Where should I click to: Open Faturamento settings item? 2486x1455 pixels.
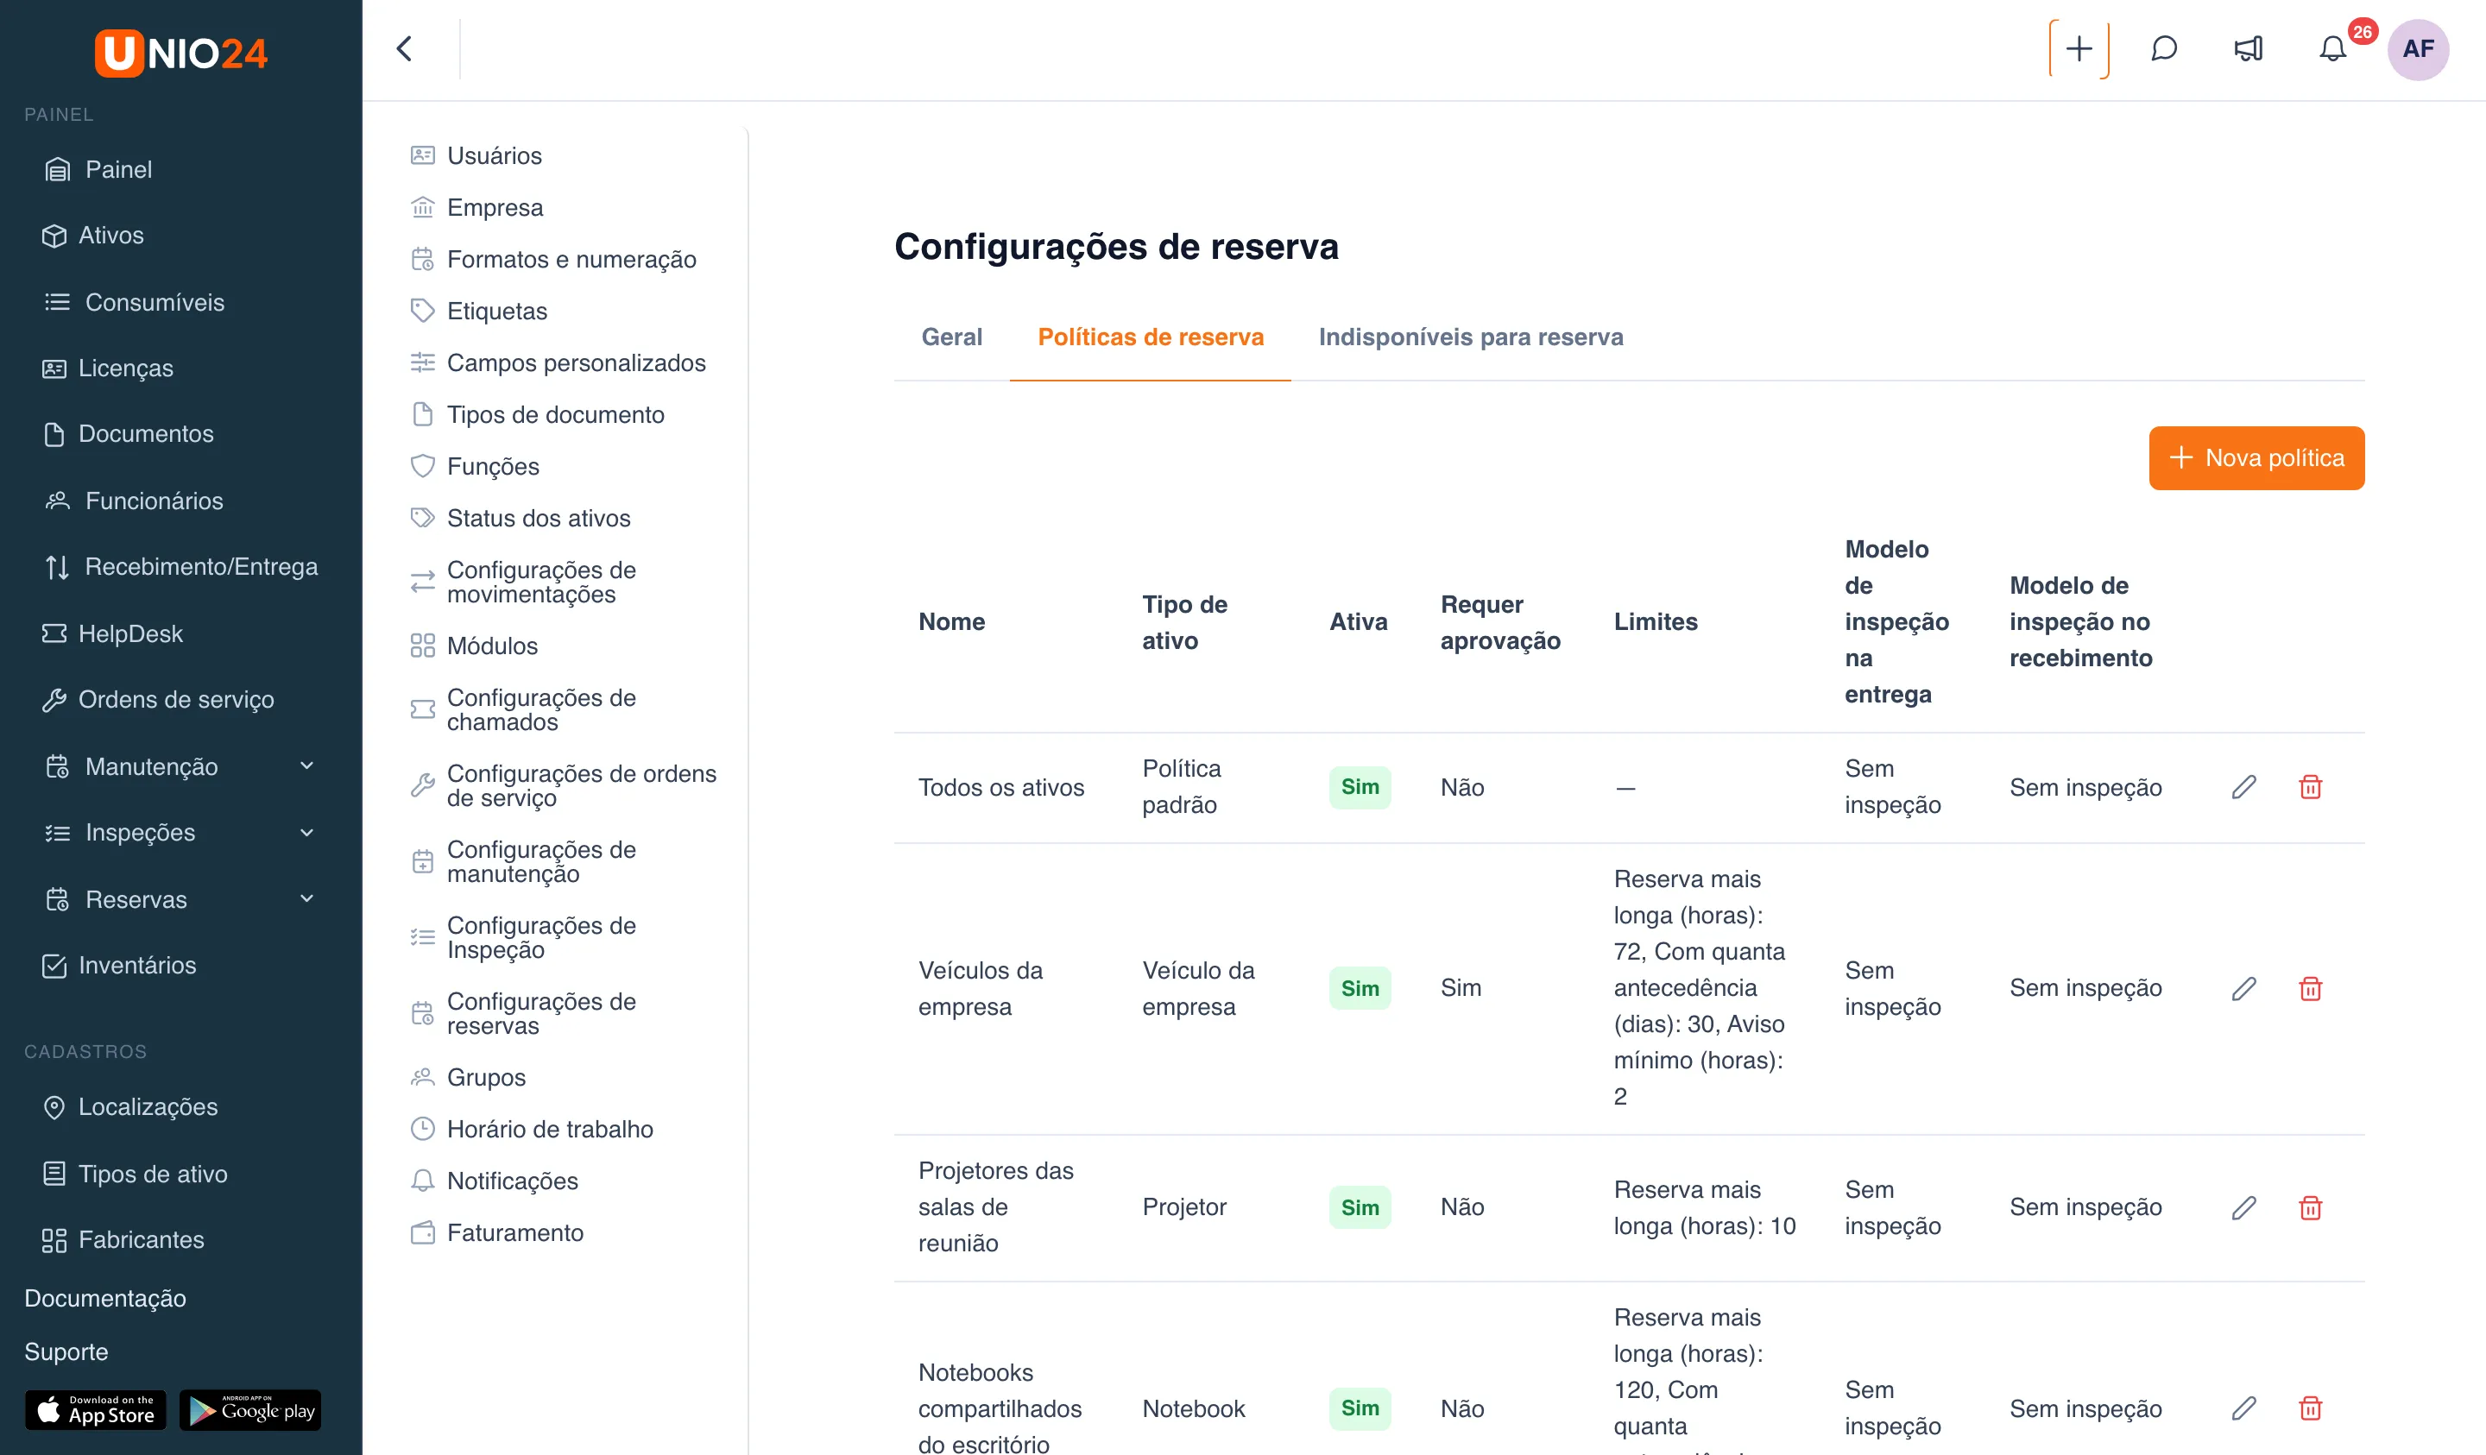click(515, 1232)
